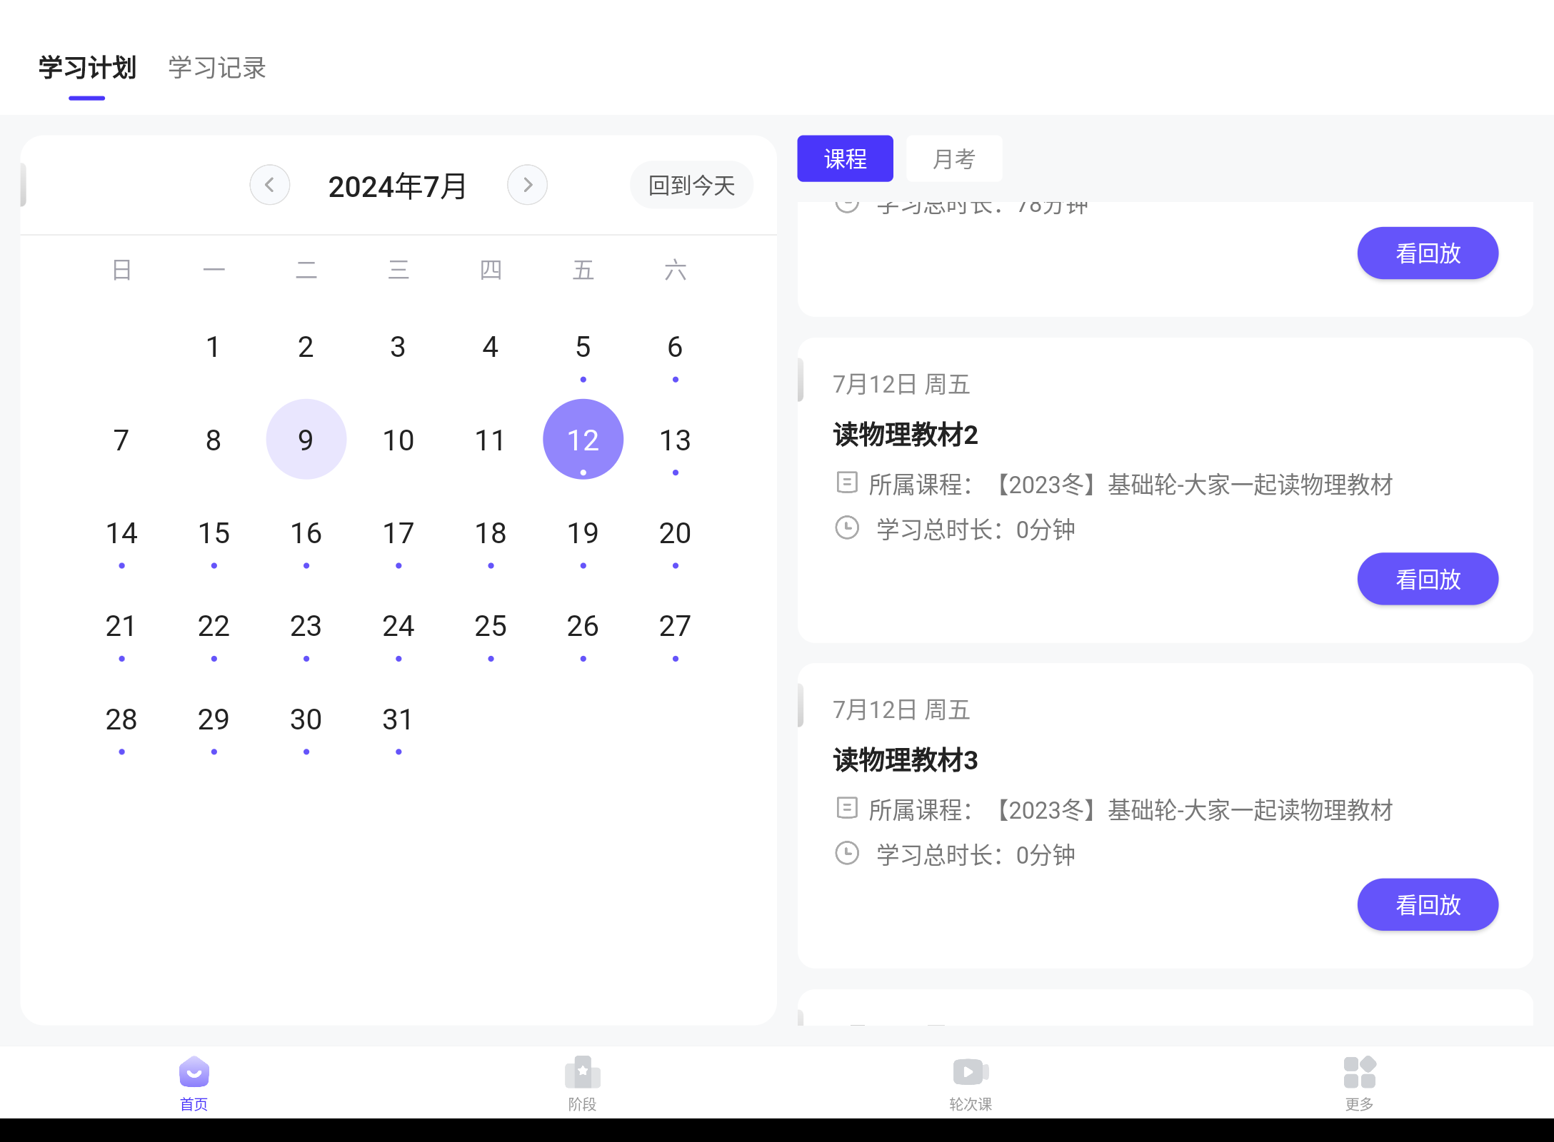Select July 13 on calendar
The image size is (1554, 1142).
click(675, 440)
